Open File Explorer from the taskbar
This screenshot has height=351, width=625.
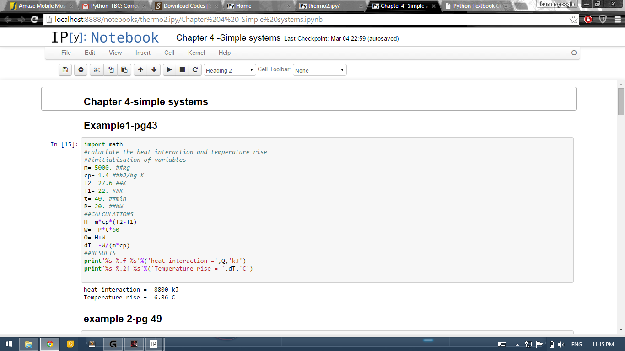[x=29, y=344]
